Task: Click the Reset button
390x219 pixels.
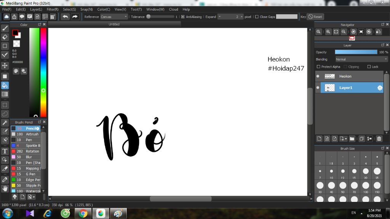Action: coord(315,17)
